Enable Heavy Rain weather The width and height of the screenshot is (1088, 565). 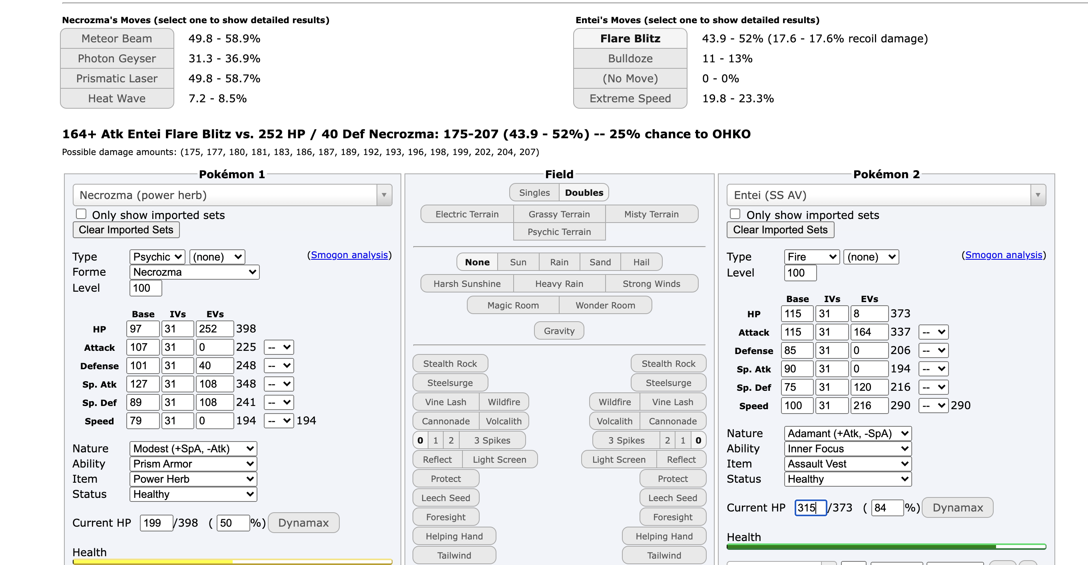559,284
